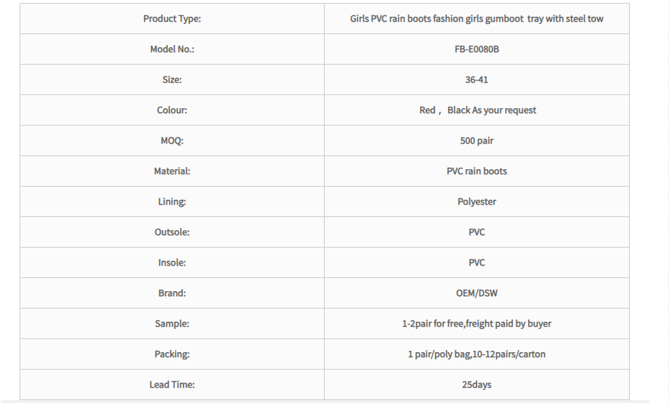Image resolution: width=669 pixels, height=403 pixels.
Task: Click the Red, Black As your request cell
Action: [x=477, y=110]
